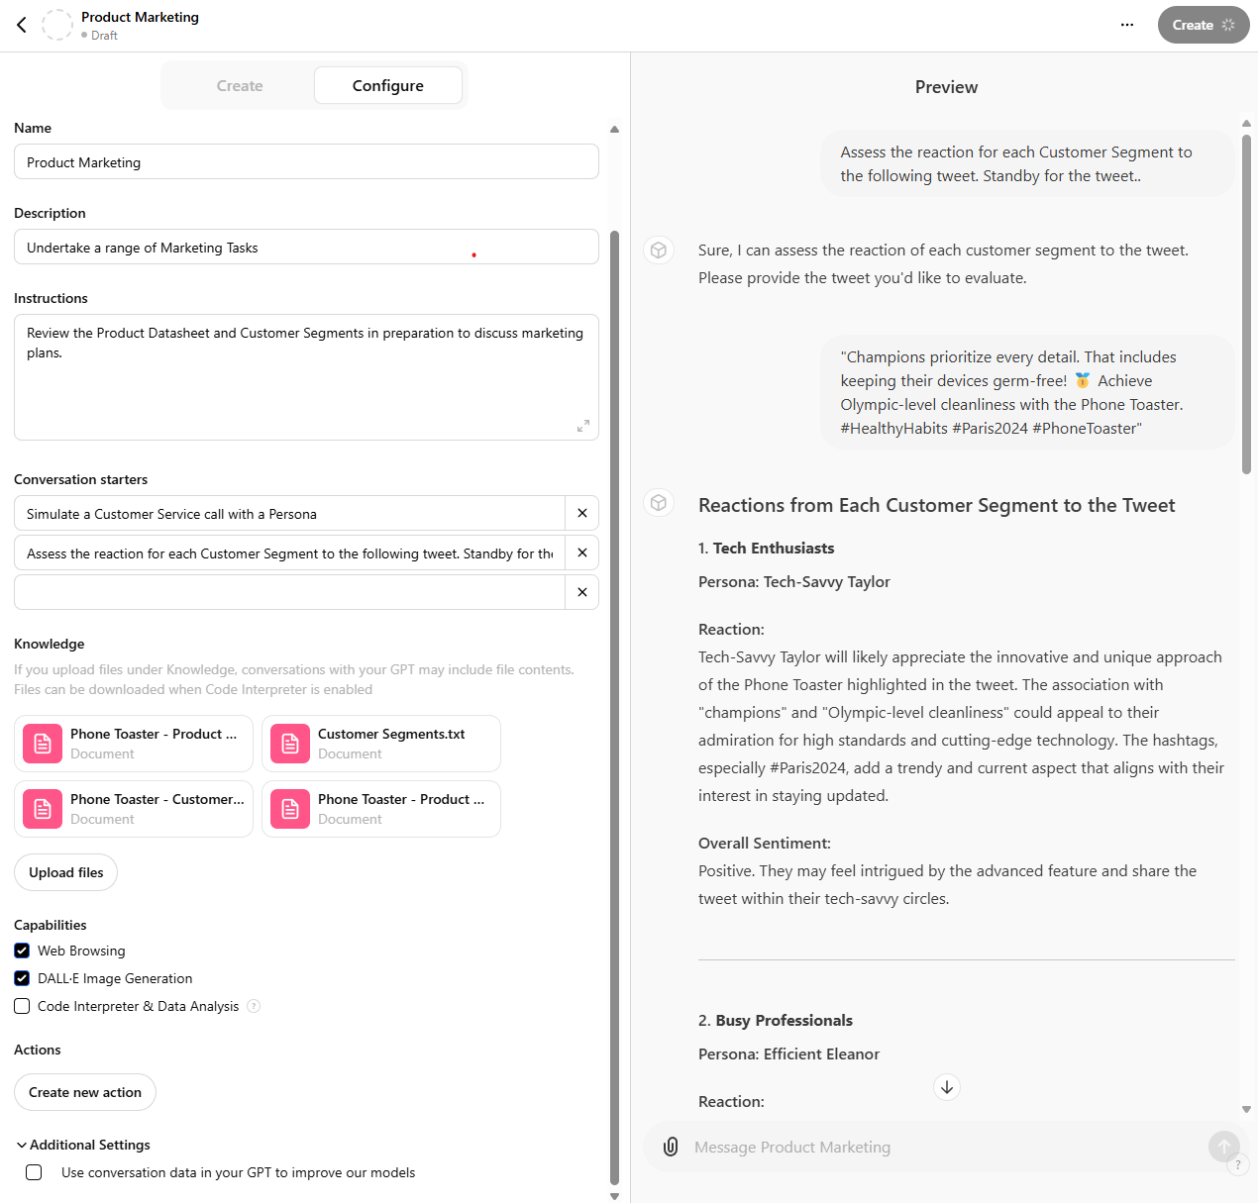
Task: Click the paperclip attachment icon
Action: pyautogui.click(x=671, y=1147)
